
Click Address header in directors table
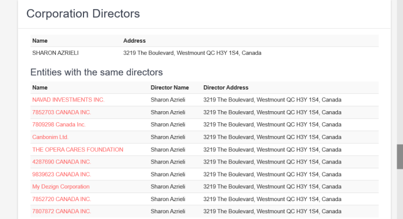click(134, 41)
